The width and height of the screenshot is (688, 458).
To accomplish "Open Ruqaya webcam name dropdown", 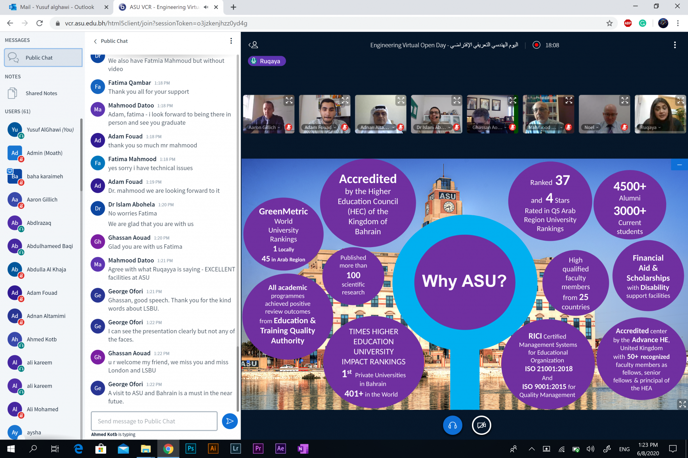I will click(650, 127).
